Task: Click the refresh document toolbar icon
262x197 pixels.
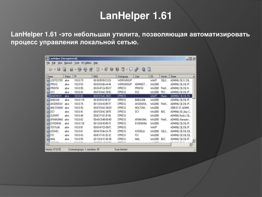Action: 98,69
